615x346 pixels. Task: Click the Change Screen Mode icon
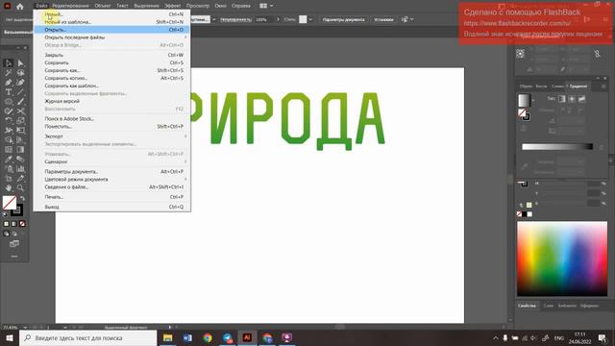pos(14,243)
